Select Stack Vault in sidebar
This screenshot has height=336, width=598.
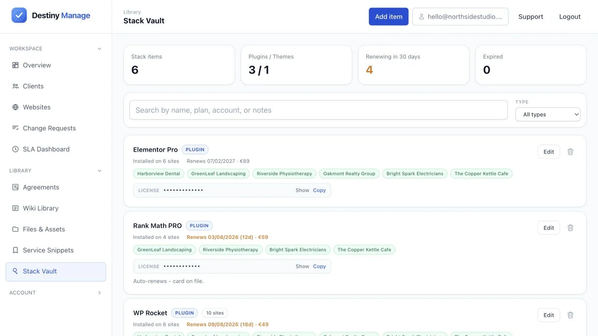pyautogui.click(x=56, y=272)
